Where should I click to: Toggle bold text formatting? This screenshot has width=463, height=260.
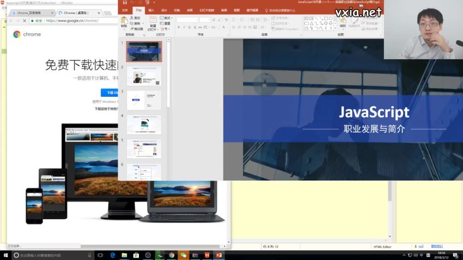pos(178,27)
